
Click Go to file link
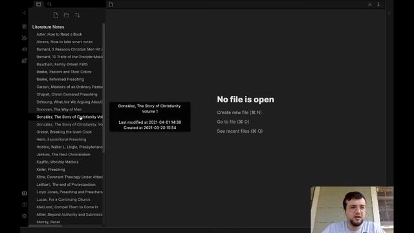(233, 122)
